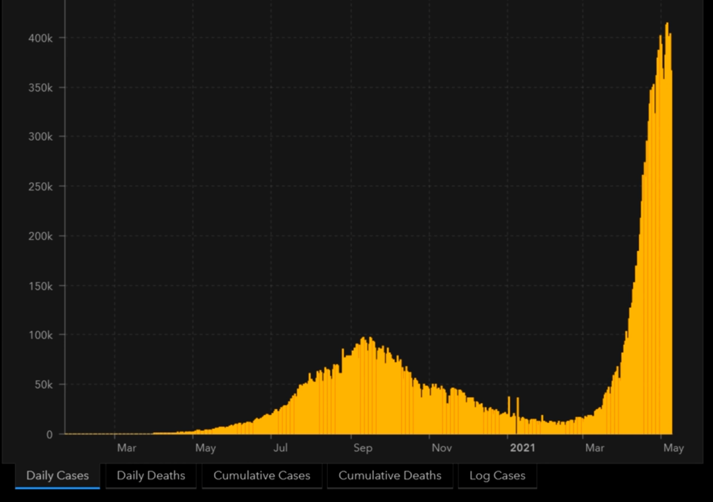This screenshot has width=713, height=502.
Task: Show the Cumulative Deaths tab
Action: [390, 476]
